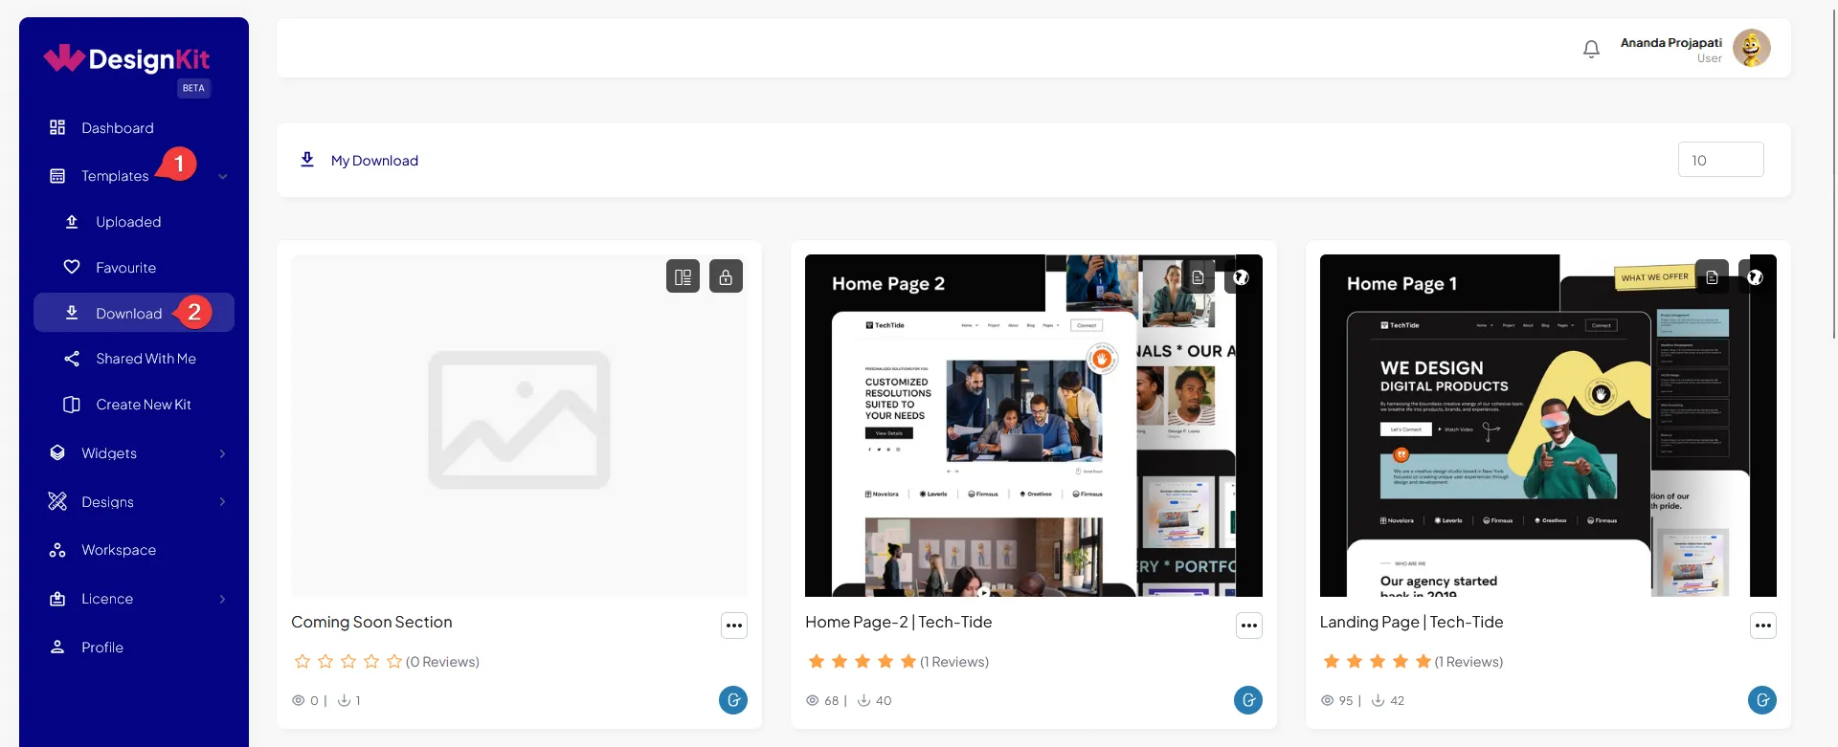Click the lock icon on Coming Soon card
1838x747 pixels.
coord(726,276)
